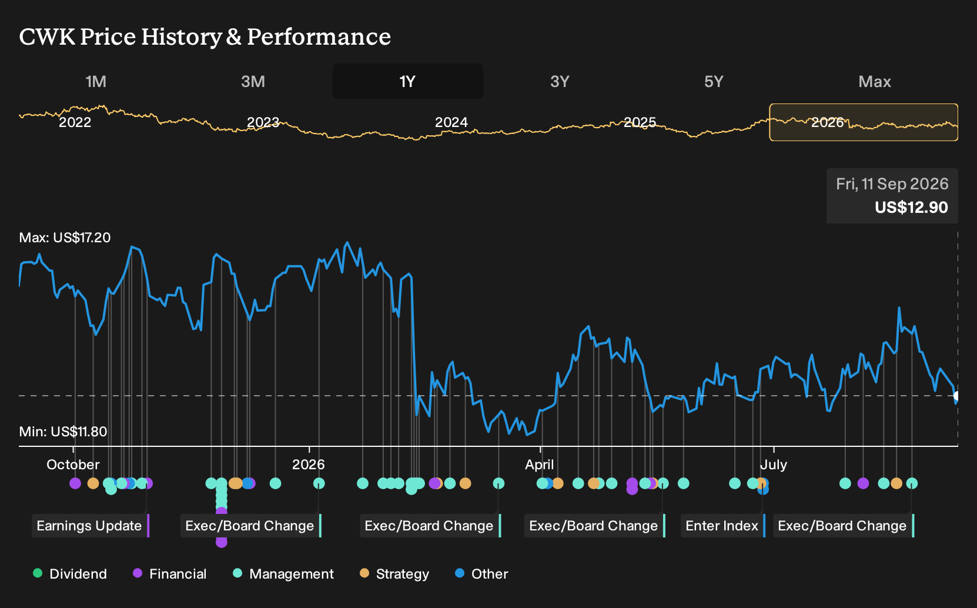Click the 'Max: US$17.20' label

[x=65, y=238]
